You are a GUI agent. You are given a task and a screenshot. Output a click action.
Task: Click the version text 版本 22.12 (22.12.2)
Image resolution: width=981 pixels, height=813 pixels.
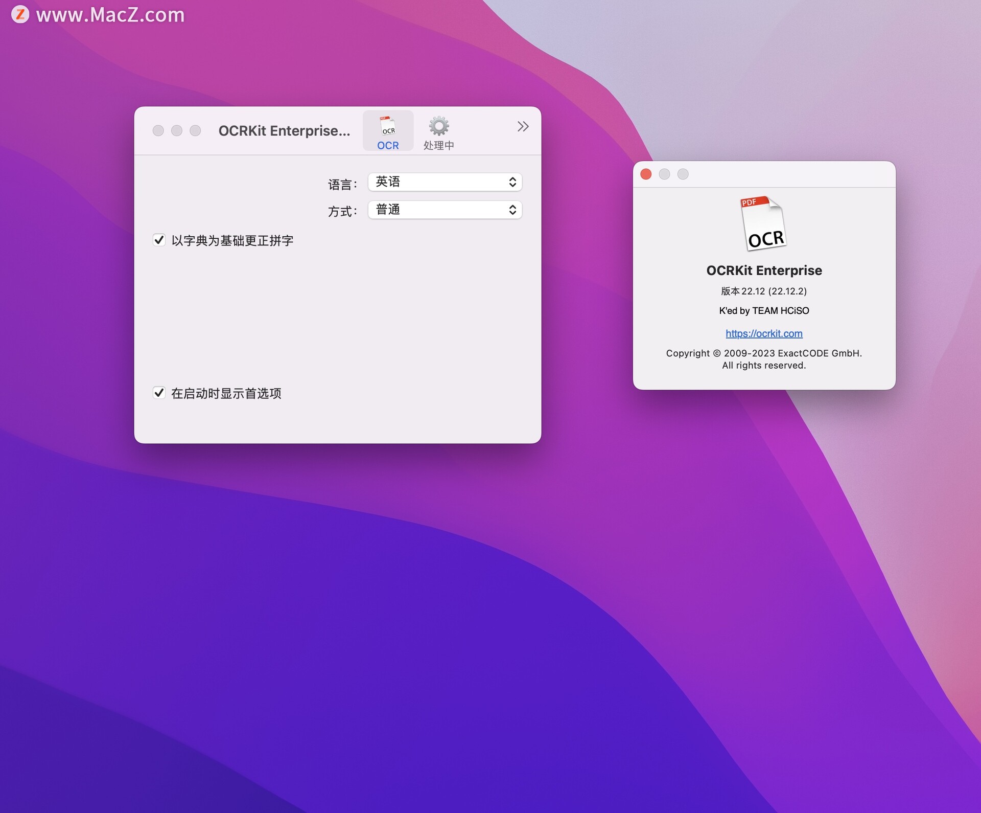(764, 291)
